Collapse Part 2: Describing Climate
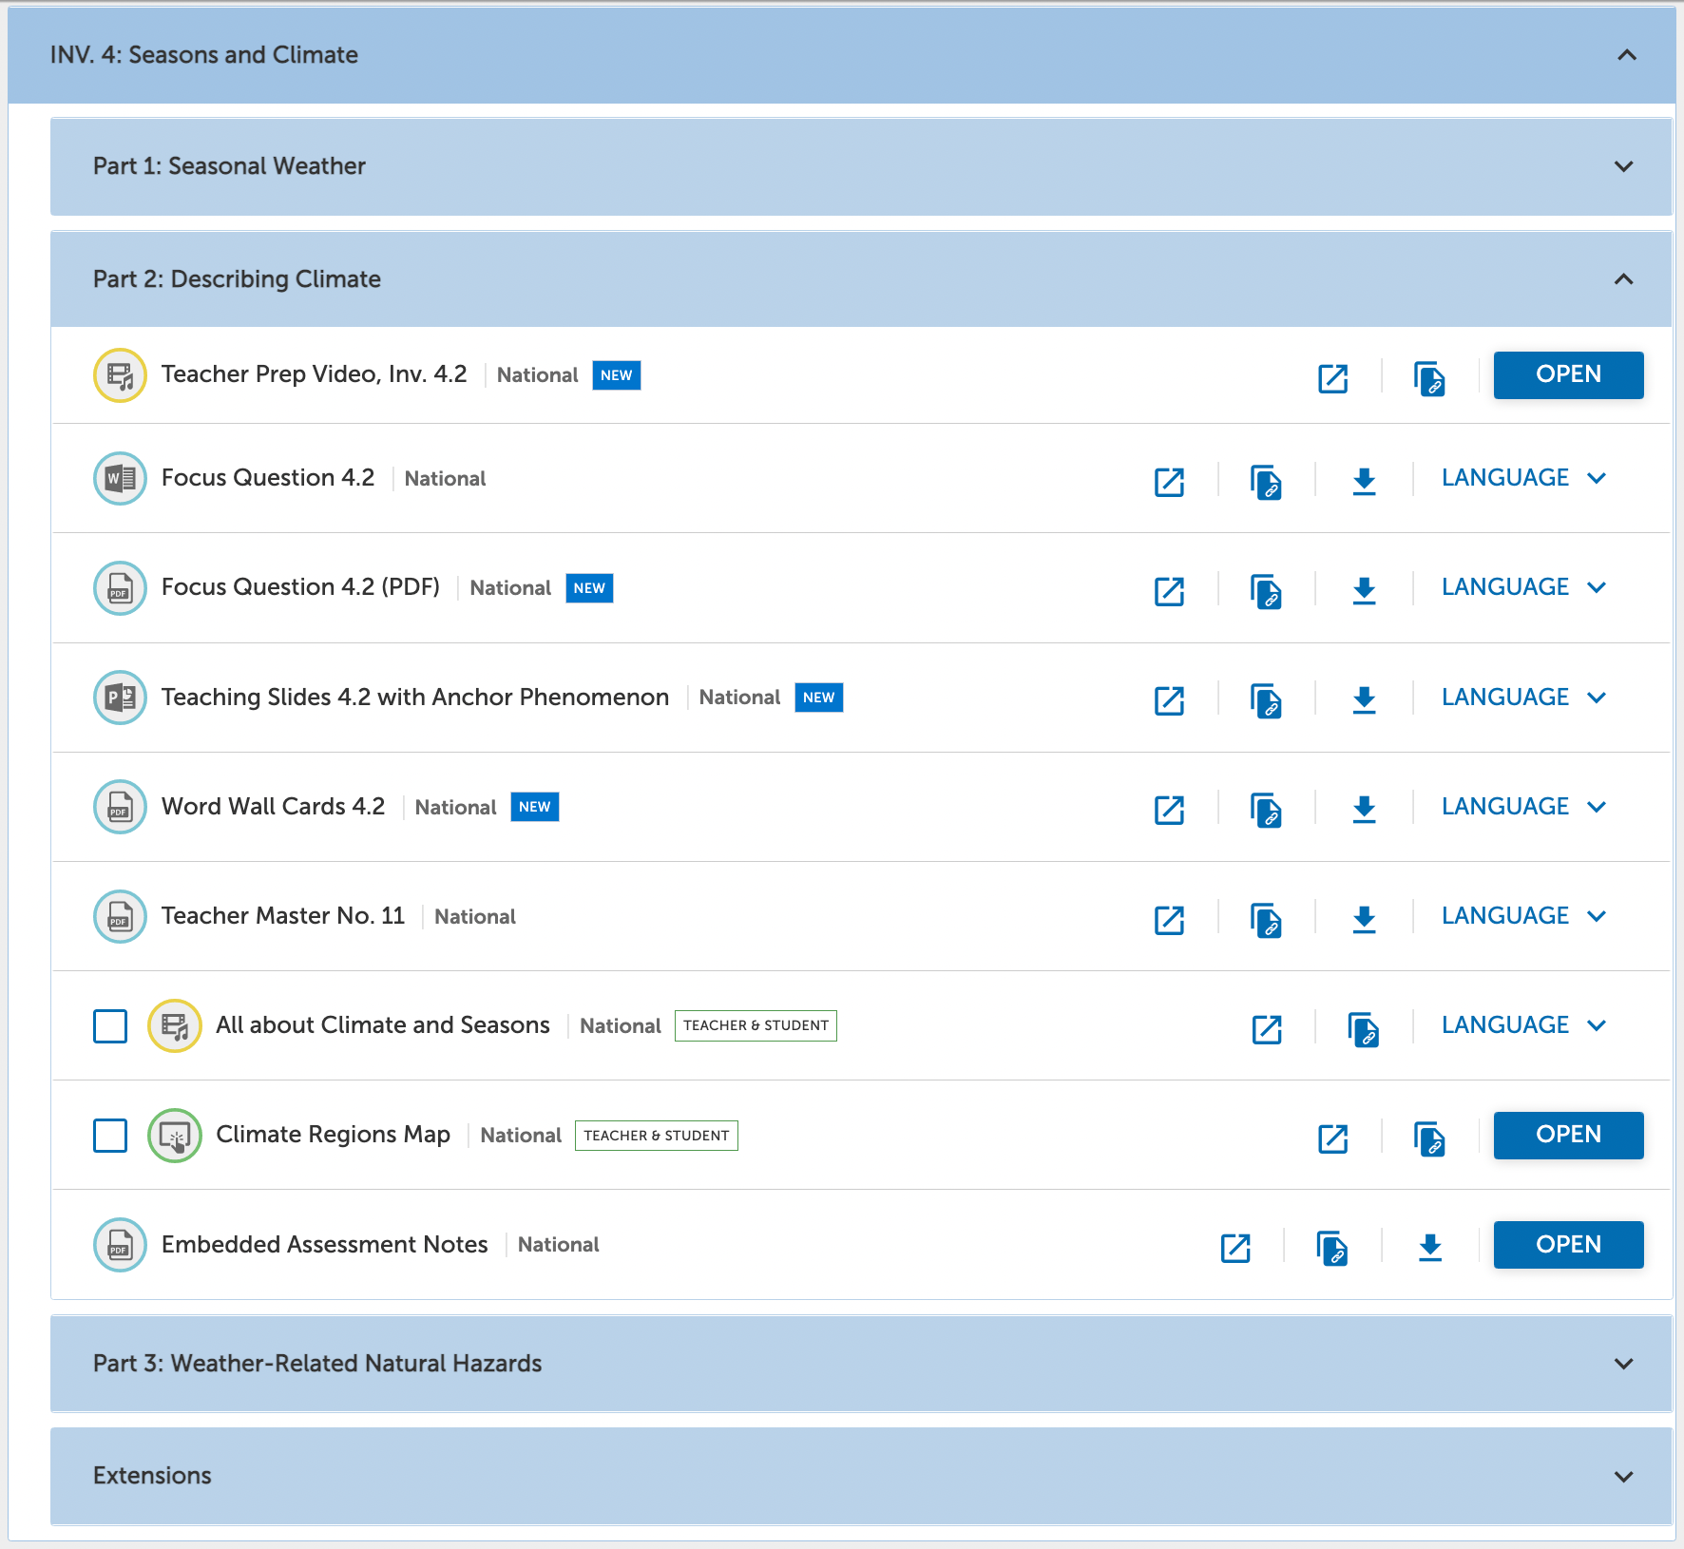The image size is (1684, 1549). [1623, 279]
